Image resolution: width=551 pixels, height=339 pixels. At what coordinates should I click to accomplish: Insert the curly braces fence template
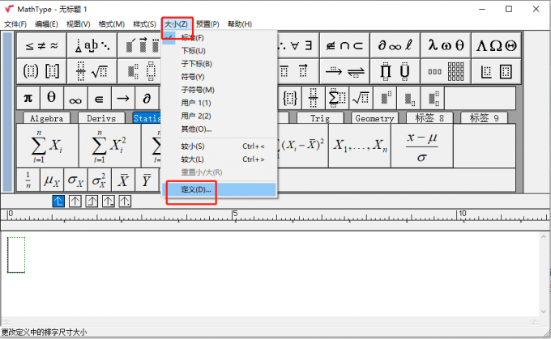click(x=290, y=98)
